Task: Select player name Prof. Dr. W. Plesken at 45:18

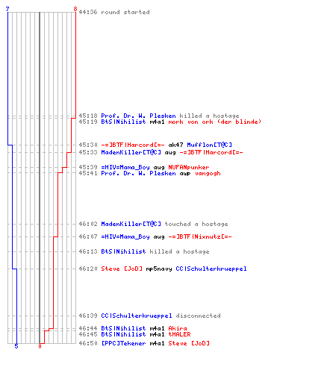Action: pyautogui.click(x=138, y=116)
